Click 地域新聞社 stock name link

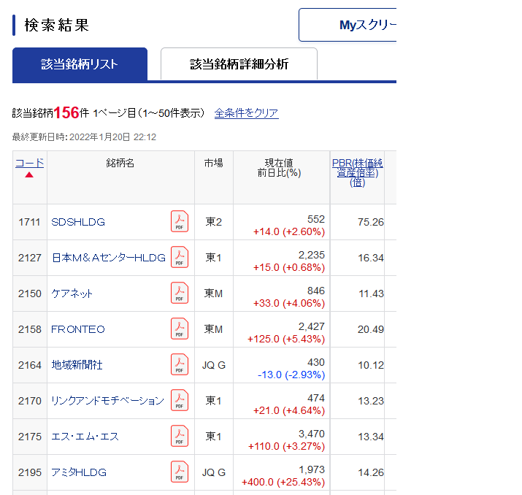coord(77,364)
